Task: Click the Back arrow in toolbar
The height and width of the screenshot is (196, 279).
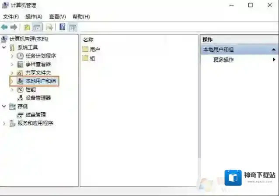Action: pos(5,27)
